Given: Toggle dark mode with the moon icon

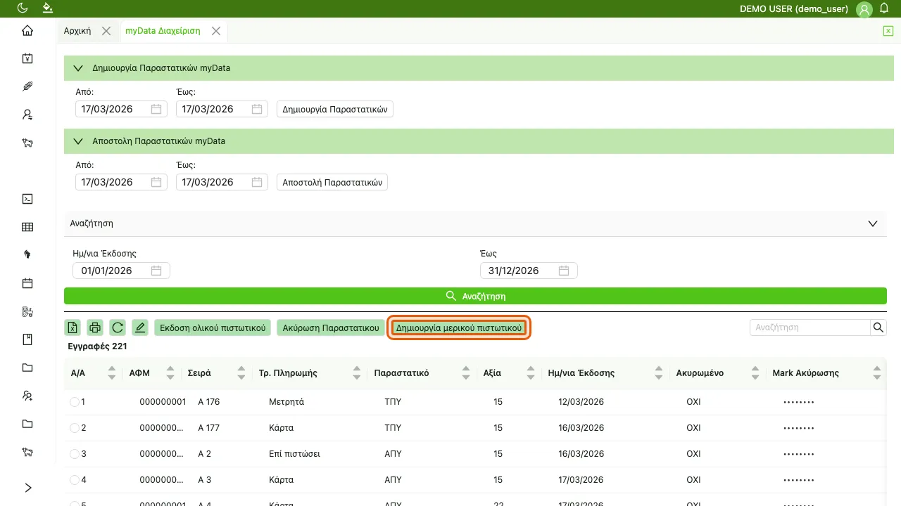Looking at the screenshot, I should pos(23,8).
